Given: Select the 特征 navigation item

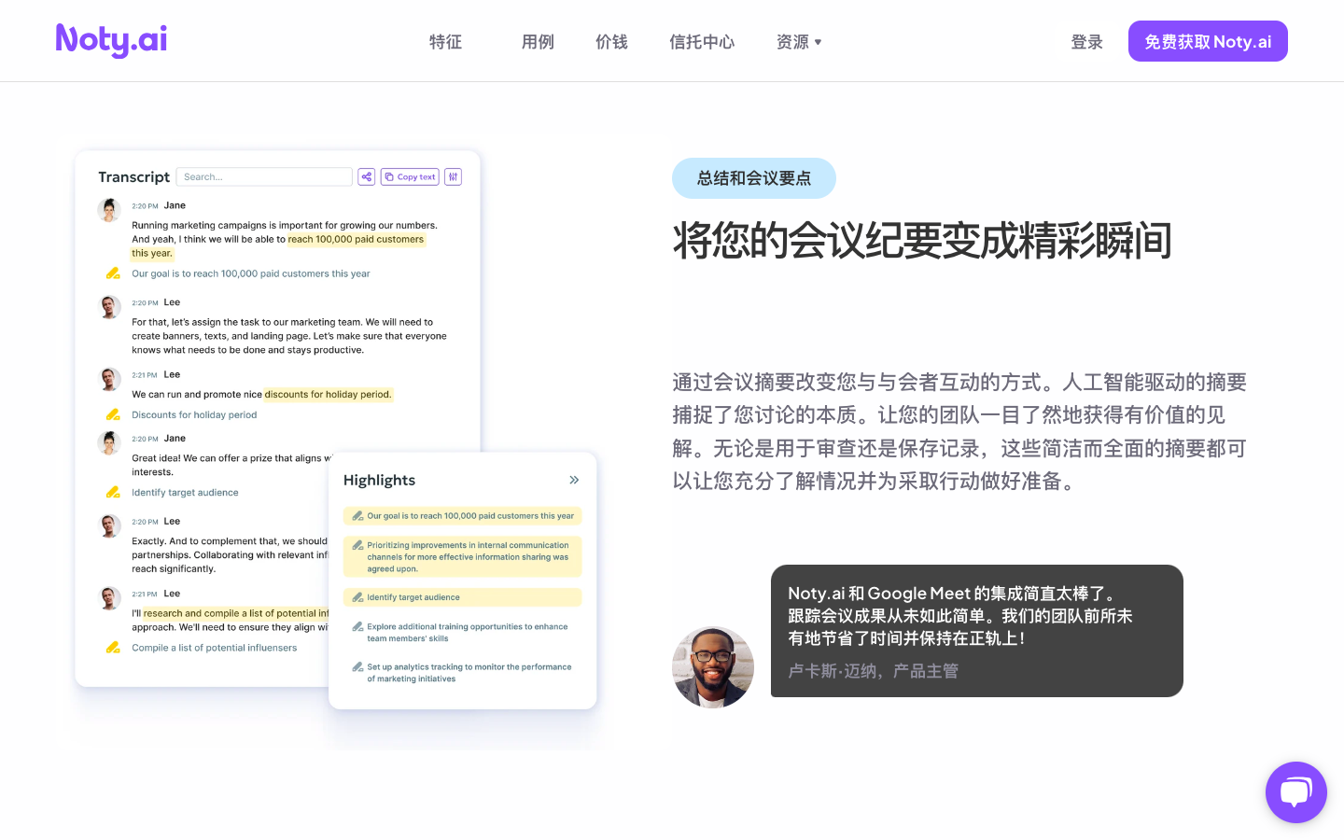Looking at the screenshot, I should tap(445, 41).
